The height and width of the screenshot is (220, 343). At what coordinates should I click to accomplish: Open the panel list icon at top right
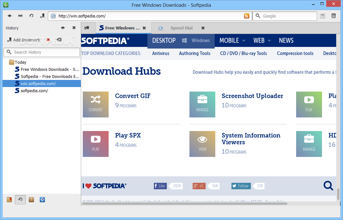334,16
